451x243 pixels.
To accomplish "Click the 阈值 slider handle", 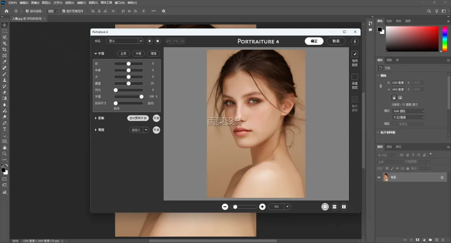I will [129, 83].
